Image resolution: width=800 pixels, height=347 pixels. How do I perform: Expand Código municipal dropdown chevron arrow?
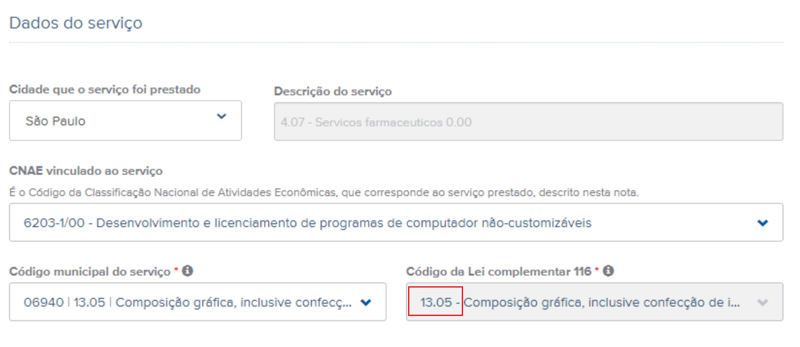[x=366, y=302]
